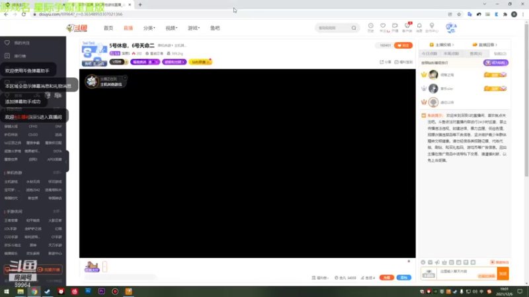Viewport: 529px width, 297px height.
Task: Open a new browser tab
Action: 140,5
